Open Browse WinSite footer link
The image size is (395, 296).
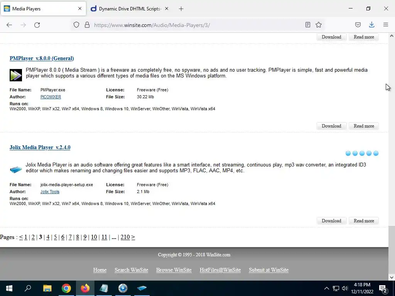[x=174, y=270]
